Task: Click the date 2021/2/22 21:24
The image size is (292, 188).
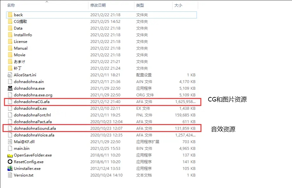Action: click(105, 68)
